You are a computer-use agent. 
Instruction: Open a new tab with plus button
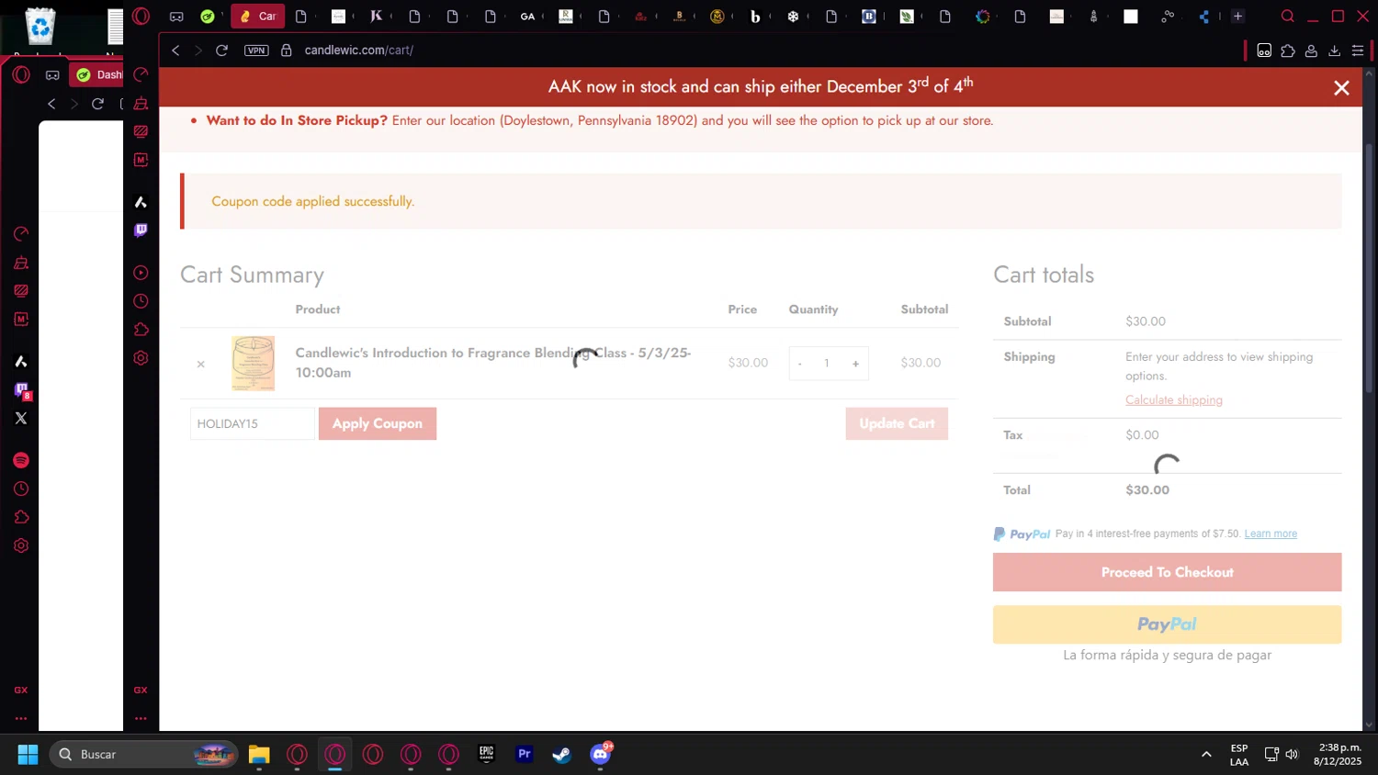(1237, 17)
